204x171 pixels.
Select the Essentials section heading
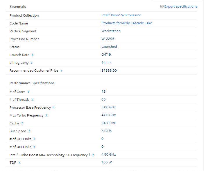[x=18, y=7]
